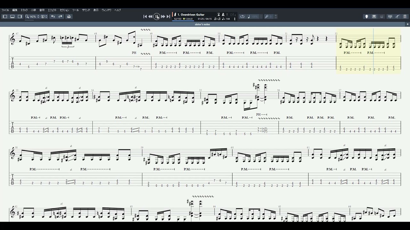Toggle the count-in hourglass
Viewport: 410px width, 230px height.
219,14
